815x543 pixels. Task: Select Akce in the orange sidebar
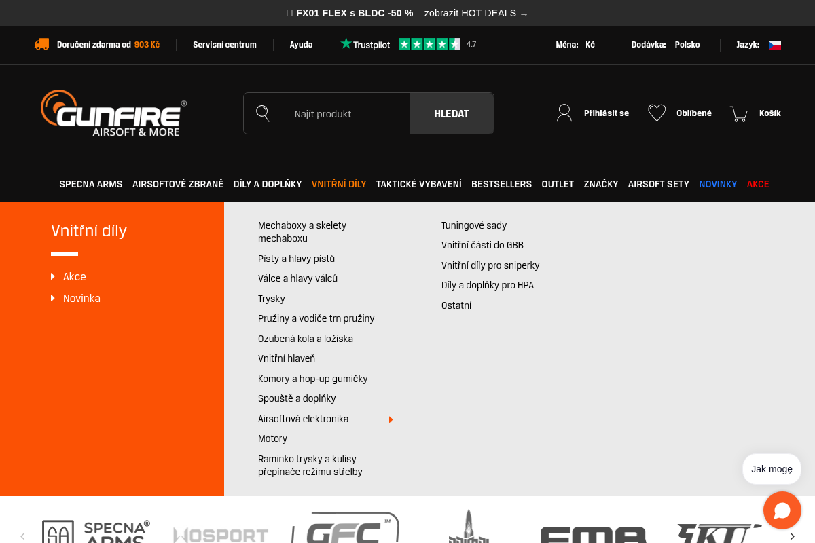[75, 277]
